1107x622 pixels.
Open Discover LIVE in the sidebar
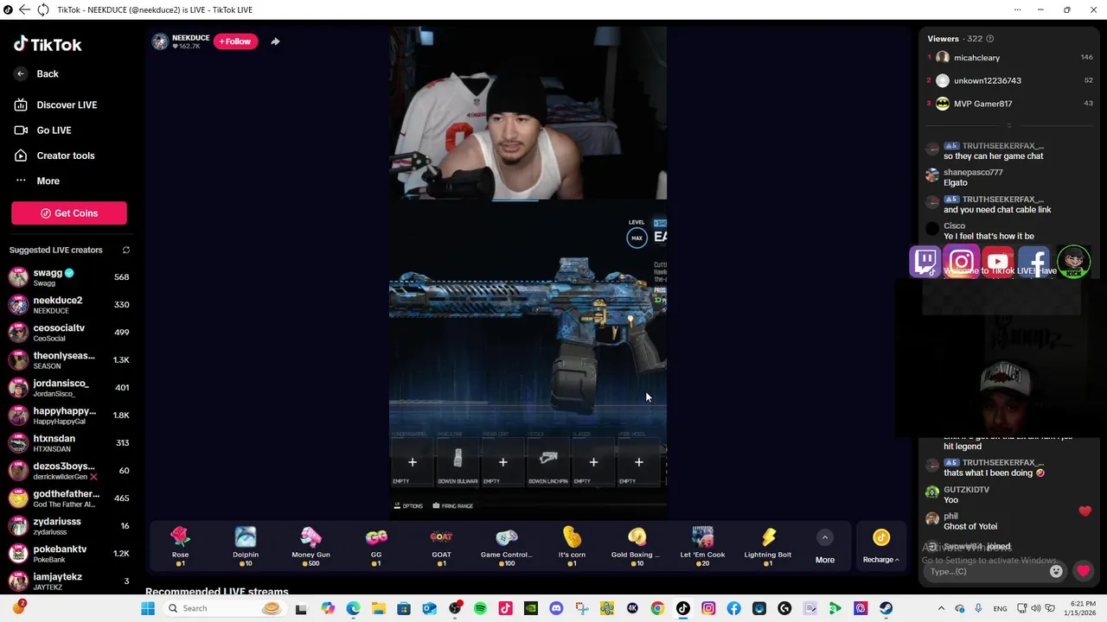pos(56,105)
